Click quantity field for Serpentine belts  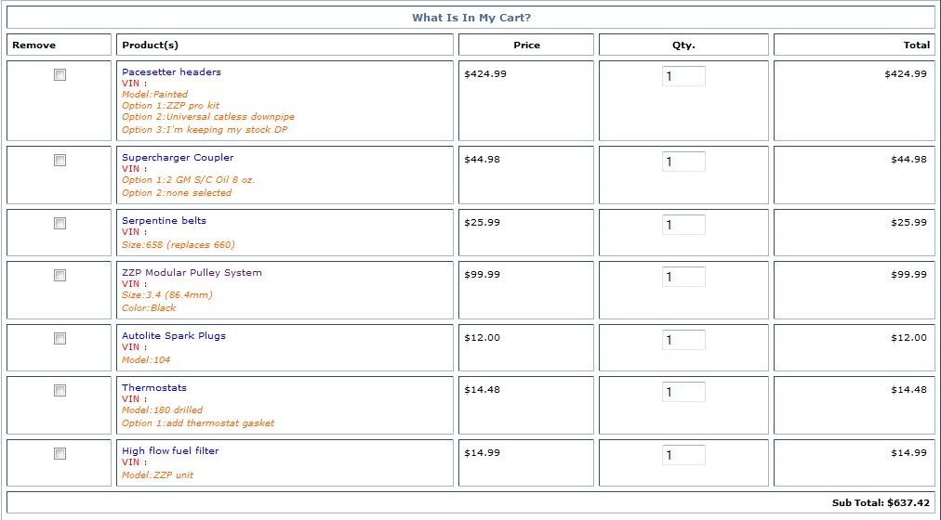683,225
